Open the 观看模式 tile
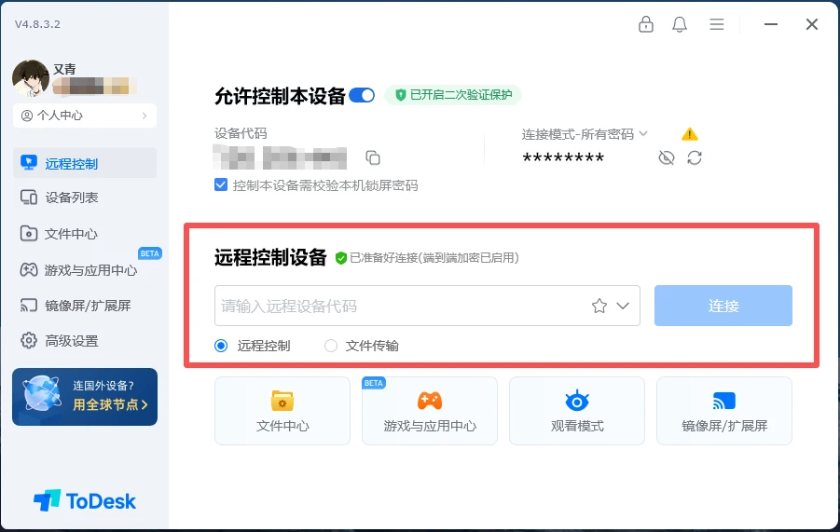The width and height of the screenshot is (840, 532). coord(577,411)
